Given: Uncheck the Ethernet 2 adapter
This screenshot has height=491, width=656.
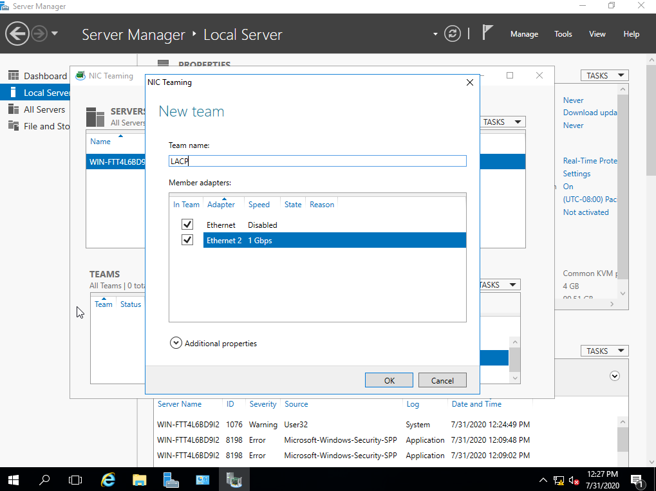Looking at the screenshot, I should [x=187, y=239].
